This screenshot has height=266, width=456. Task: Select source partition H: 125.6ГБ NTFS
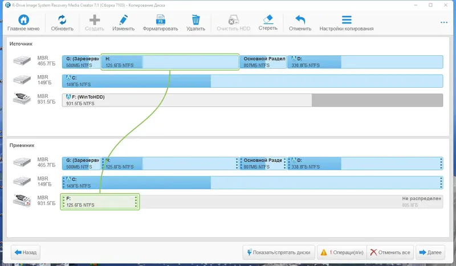(x=170, y=62)
